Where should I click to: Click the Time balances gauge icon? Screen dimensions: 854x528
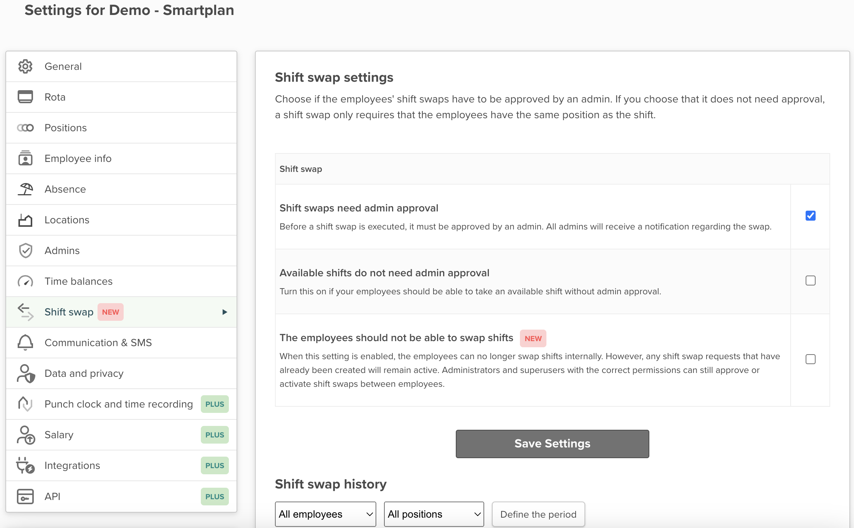pyautogui.click(x=25, y=281)
